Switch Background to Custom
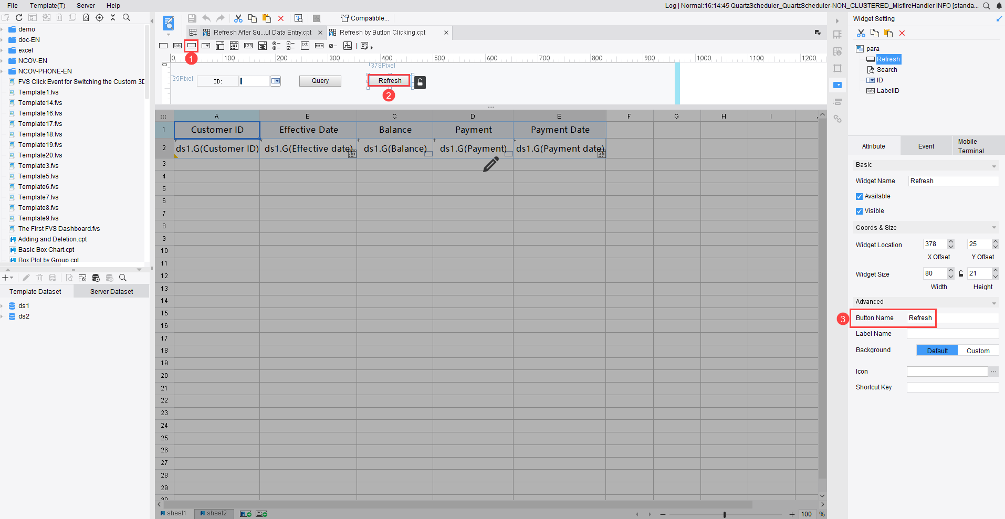This screenshot has height=519, width=1005. (978, 350)
